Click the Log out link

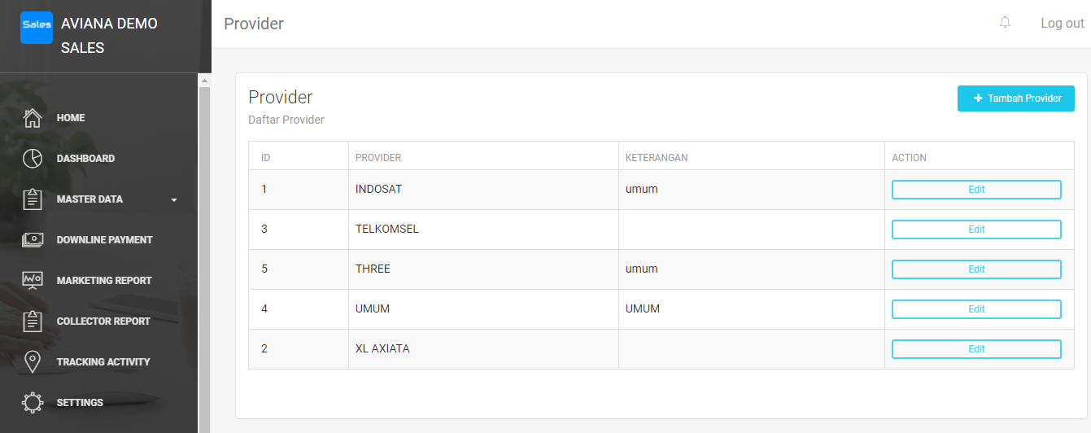(x=1062, y=24)
